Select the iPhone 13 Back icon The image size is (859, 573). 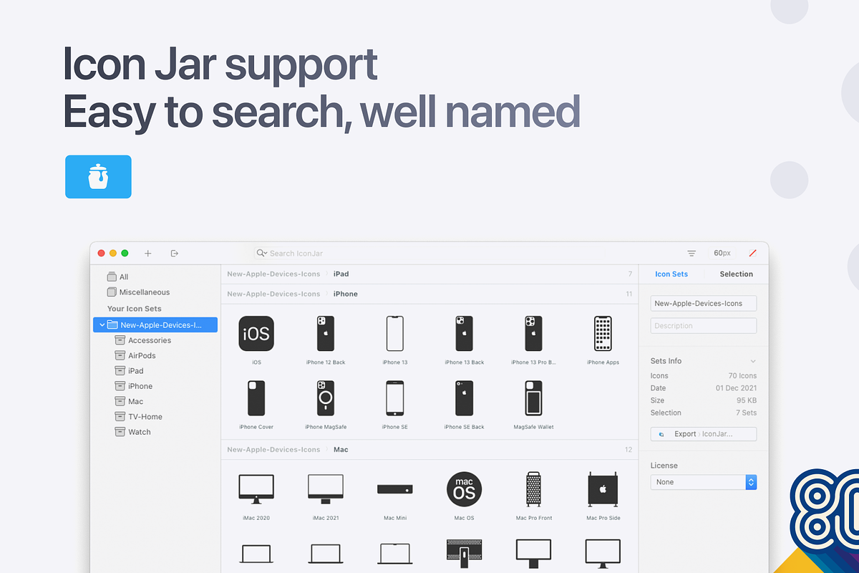[464, 334]
